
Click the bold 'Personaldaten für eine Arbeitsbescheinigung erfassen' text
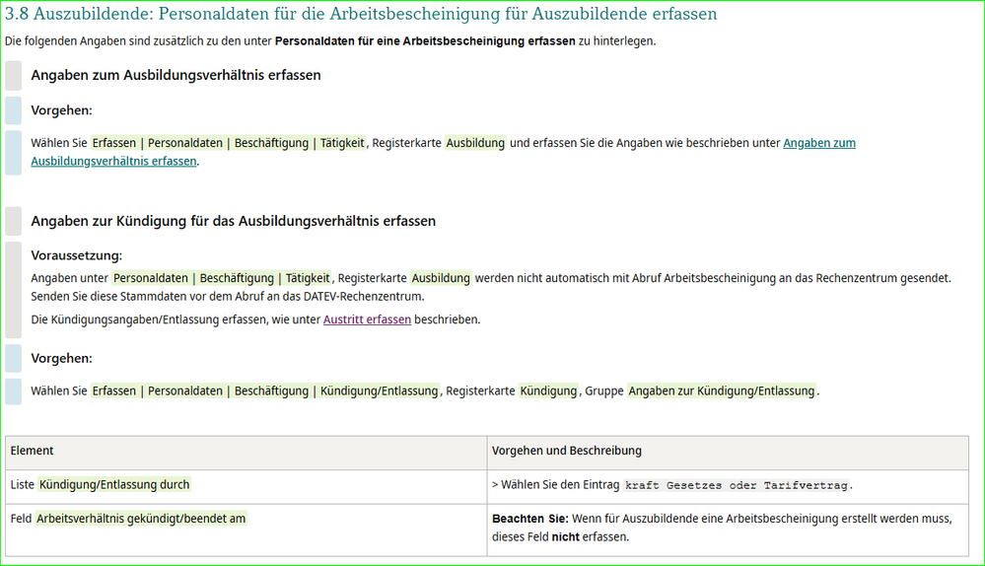[425, 41]
